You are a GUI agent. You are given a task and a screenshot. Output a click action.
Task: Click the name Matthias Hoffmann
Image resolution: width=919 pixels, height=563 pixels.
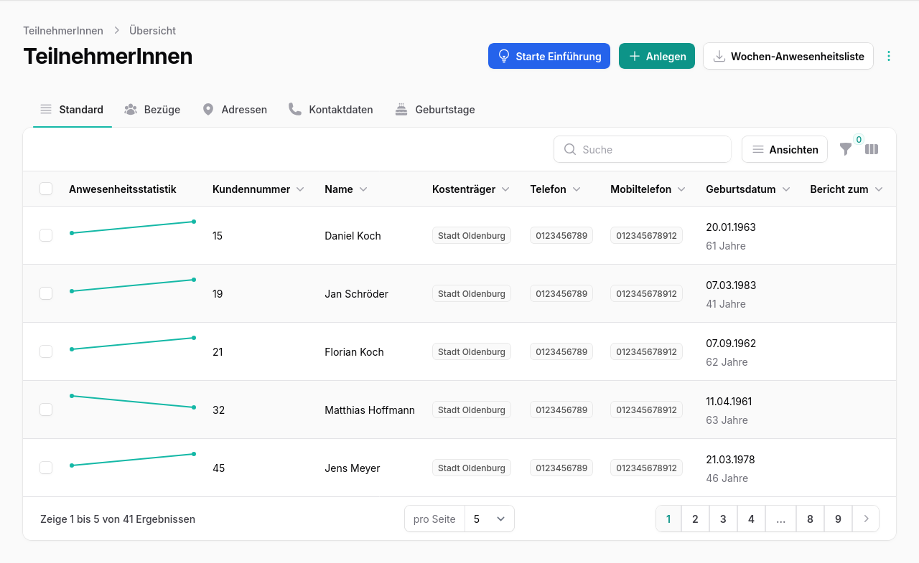tap(370, 410)
